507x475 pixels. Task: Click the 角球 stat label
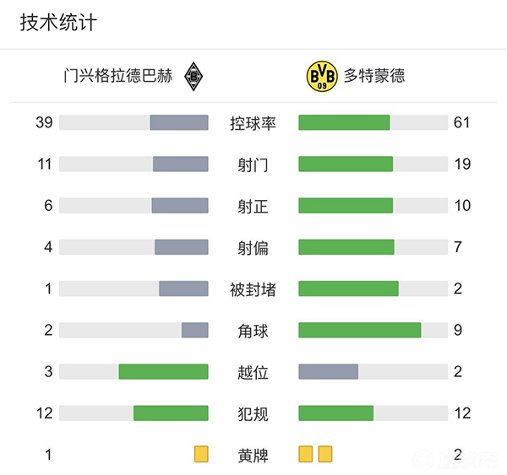tap(253, 331)
